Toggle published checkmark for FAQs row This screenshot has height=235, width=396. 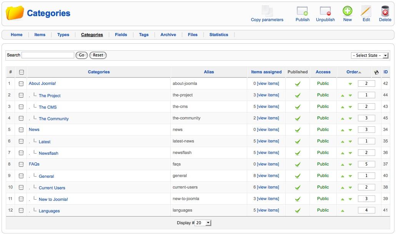click(298, 164)
